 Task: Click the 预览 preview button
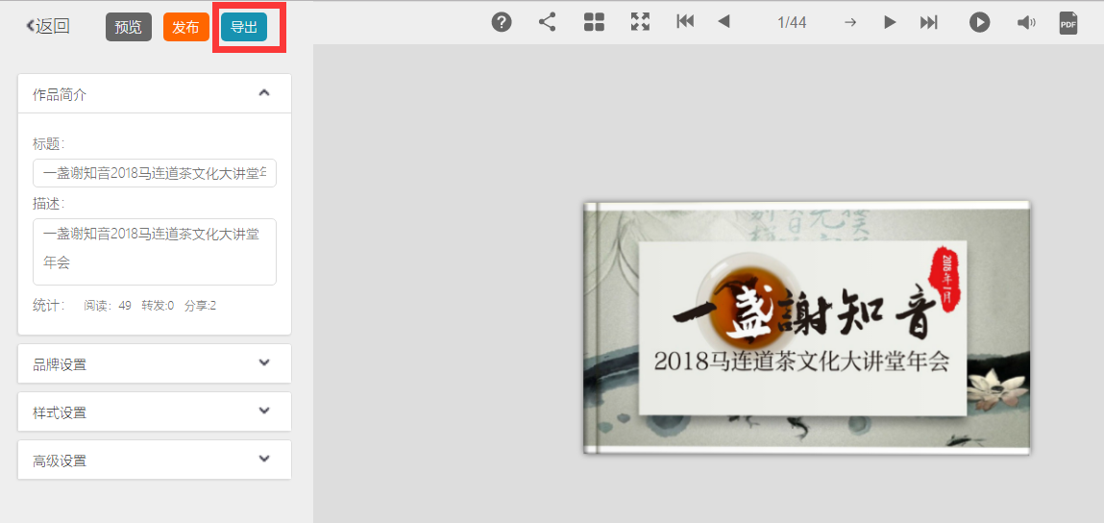click(x=129, y=27)
